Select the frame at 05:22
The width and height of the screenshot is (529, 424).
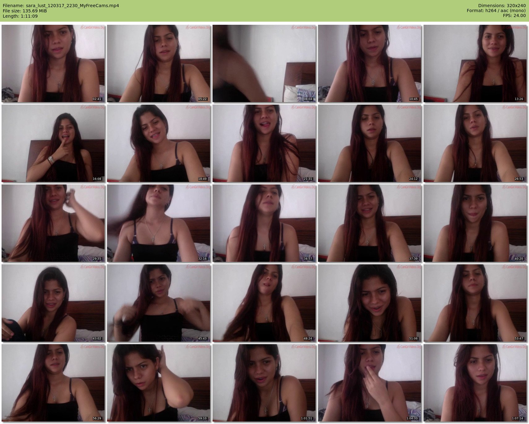158,63
